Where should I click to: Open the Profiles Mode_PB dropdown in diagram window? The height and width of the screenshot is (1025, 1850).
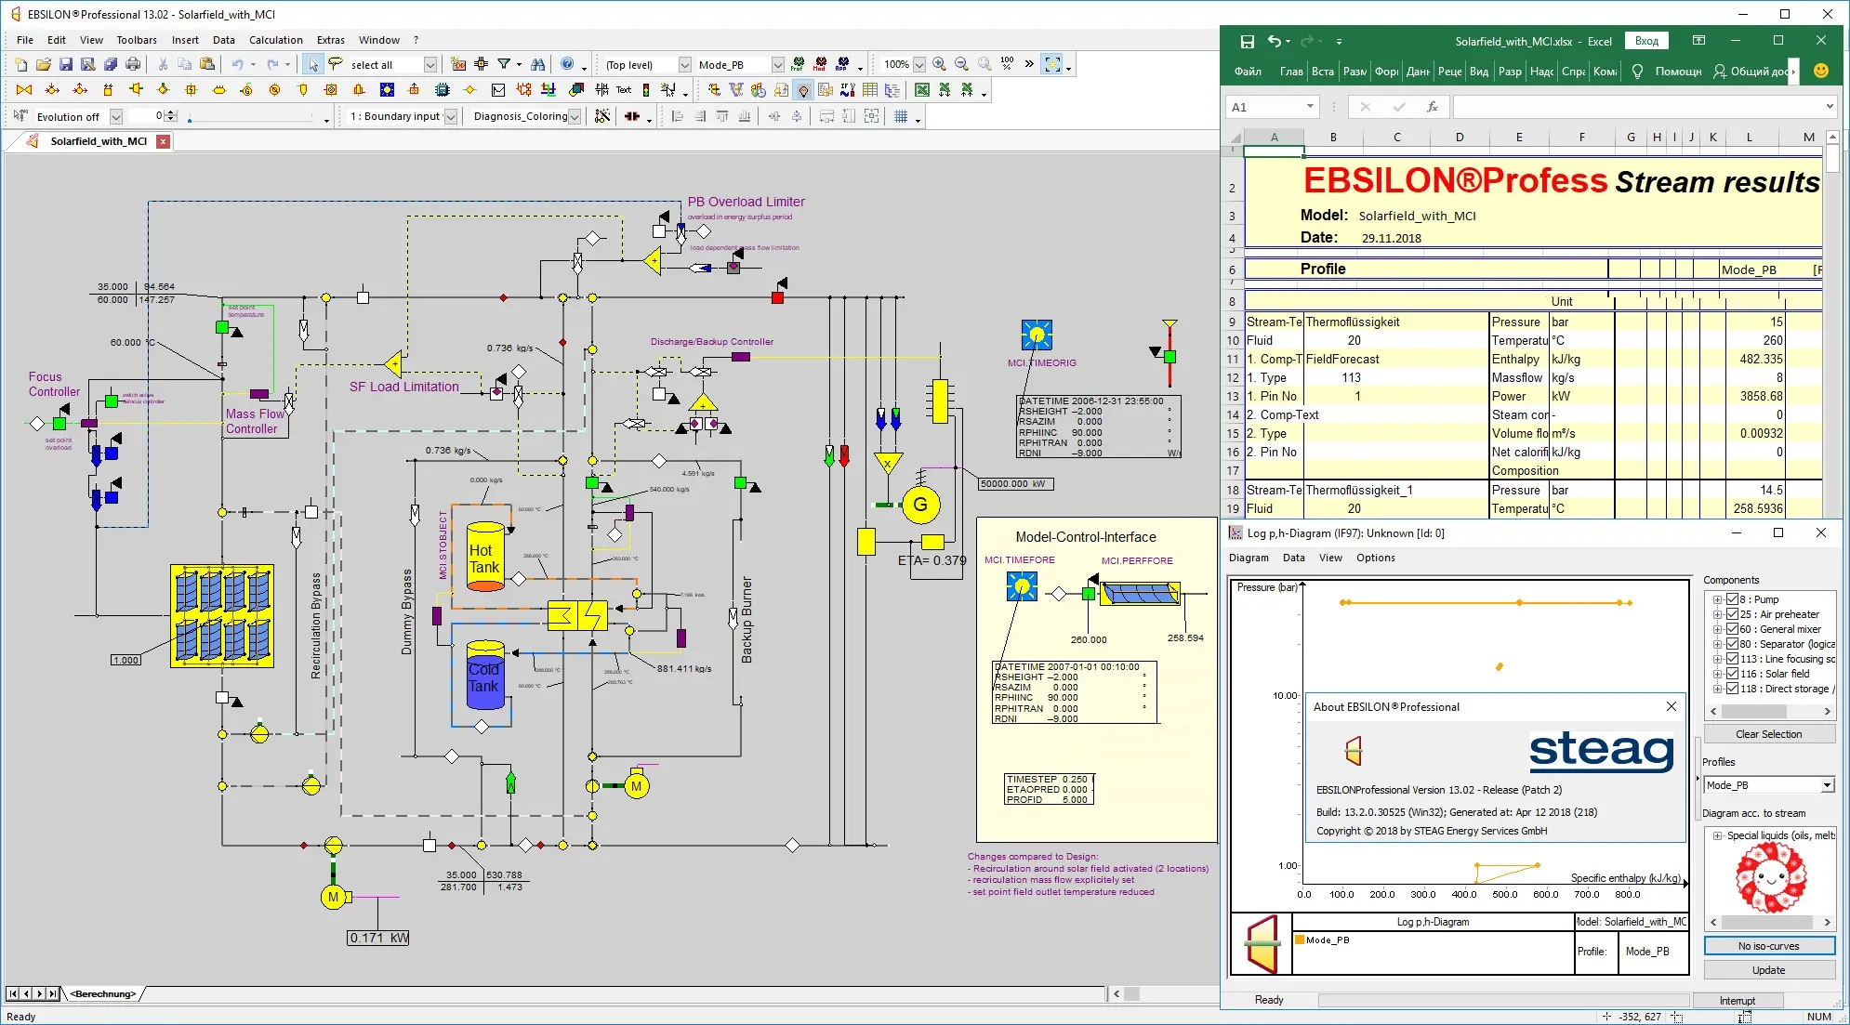[x=1827, y=785]
